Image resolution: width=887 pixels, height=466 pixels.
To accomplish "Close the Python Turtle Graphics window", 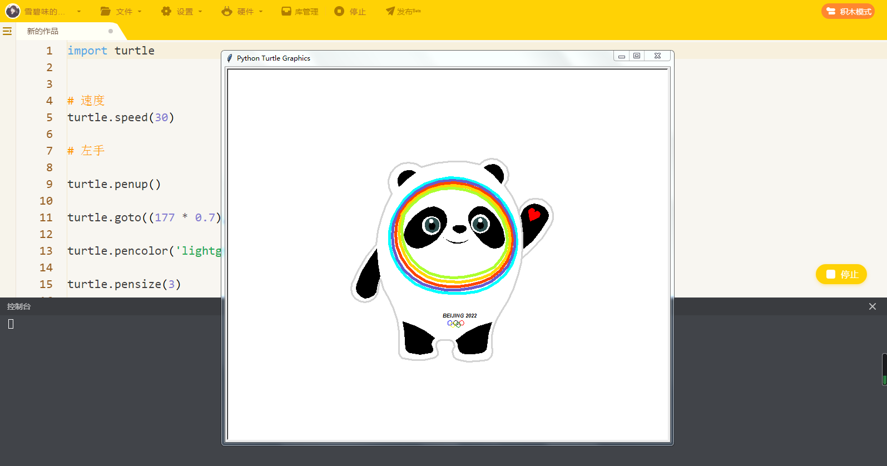I will (657, 56).
